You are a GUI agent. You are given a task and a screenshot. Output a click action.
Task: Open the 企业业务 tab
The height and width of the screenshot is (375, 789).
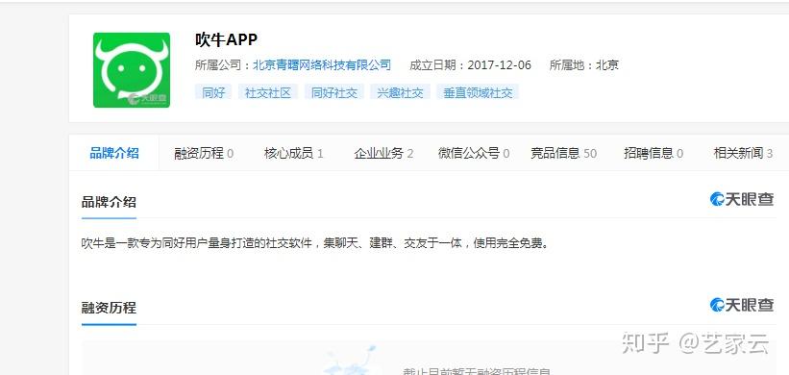point(383,154)
